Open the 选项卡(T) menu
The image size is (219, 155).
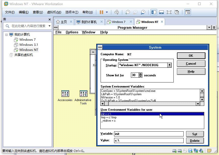pyautogui.click(x=72, y=12)
